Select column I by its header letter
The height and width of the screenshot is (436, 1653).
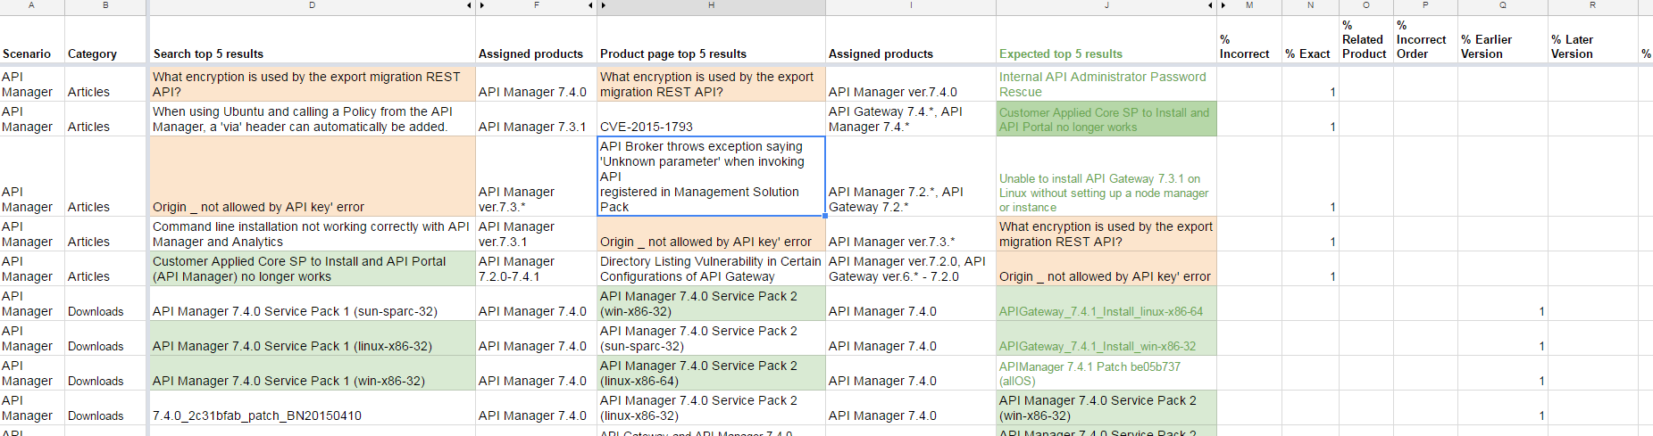(910, 6)
